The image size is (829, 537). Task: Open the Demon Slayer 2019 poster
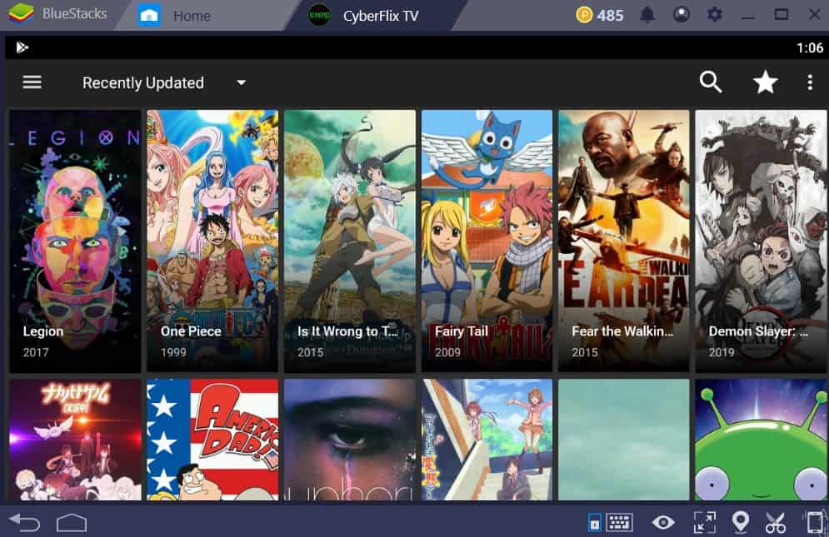761,241
